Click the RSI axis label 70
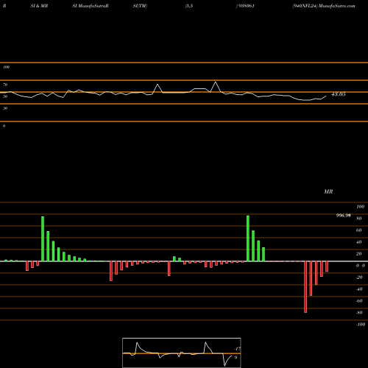This screenshot has width=368, height=368. 5,85
